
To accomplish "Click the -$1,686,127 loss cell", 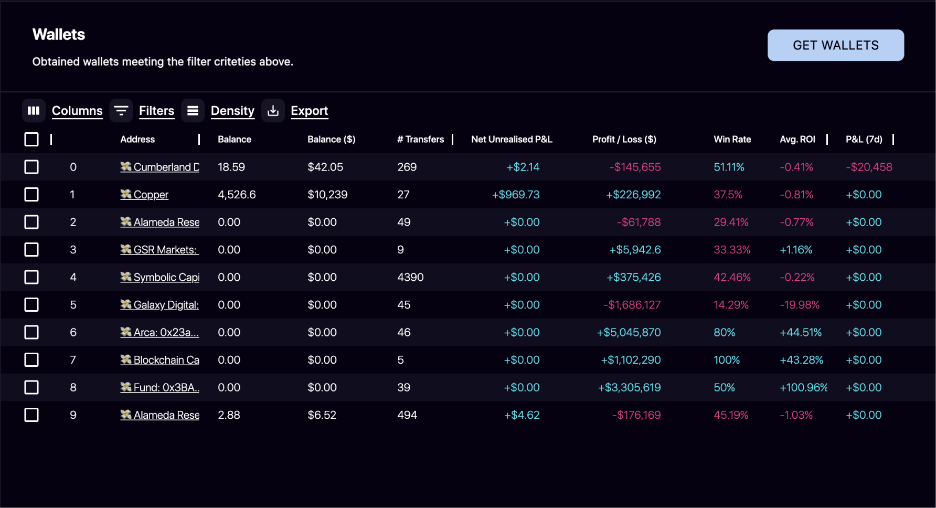I will pyautogui.click(x=632, y=305).
